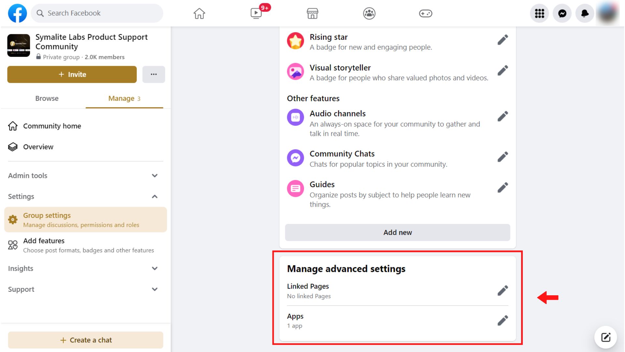
Task: Open the Marketplace icon
Action: 312,13
